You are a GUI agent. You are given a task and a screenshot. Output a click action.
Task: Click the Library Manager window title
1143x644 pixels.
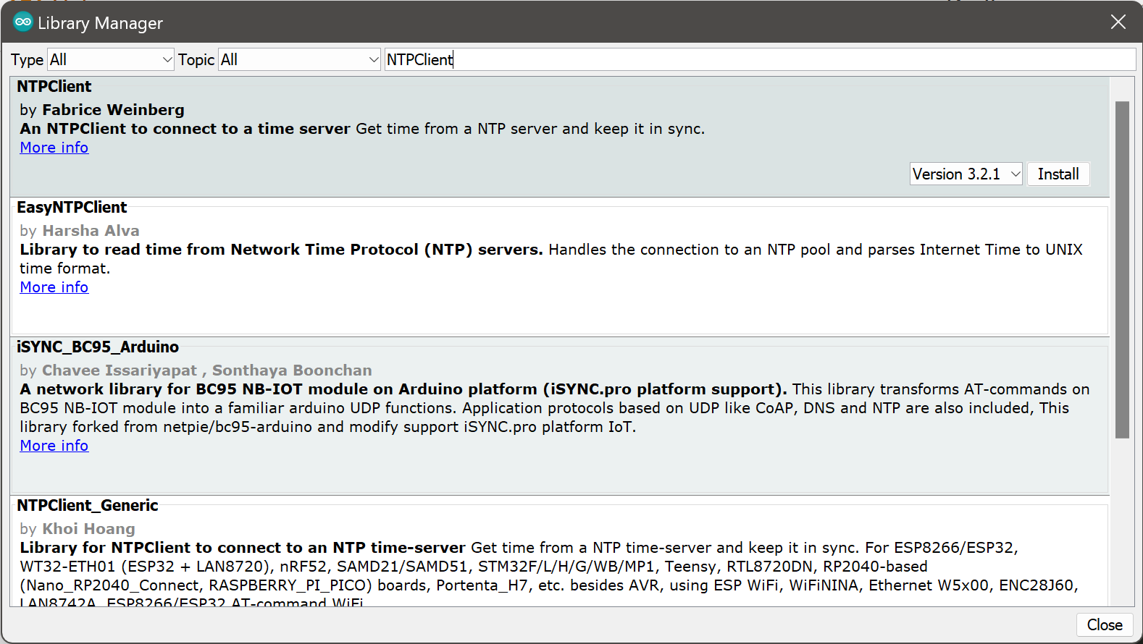pos(100,23)
